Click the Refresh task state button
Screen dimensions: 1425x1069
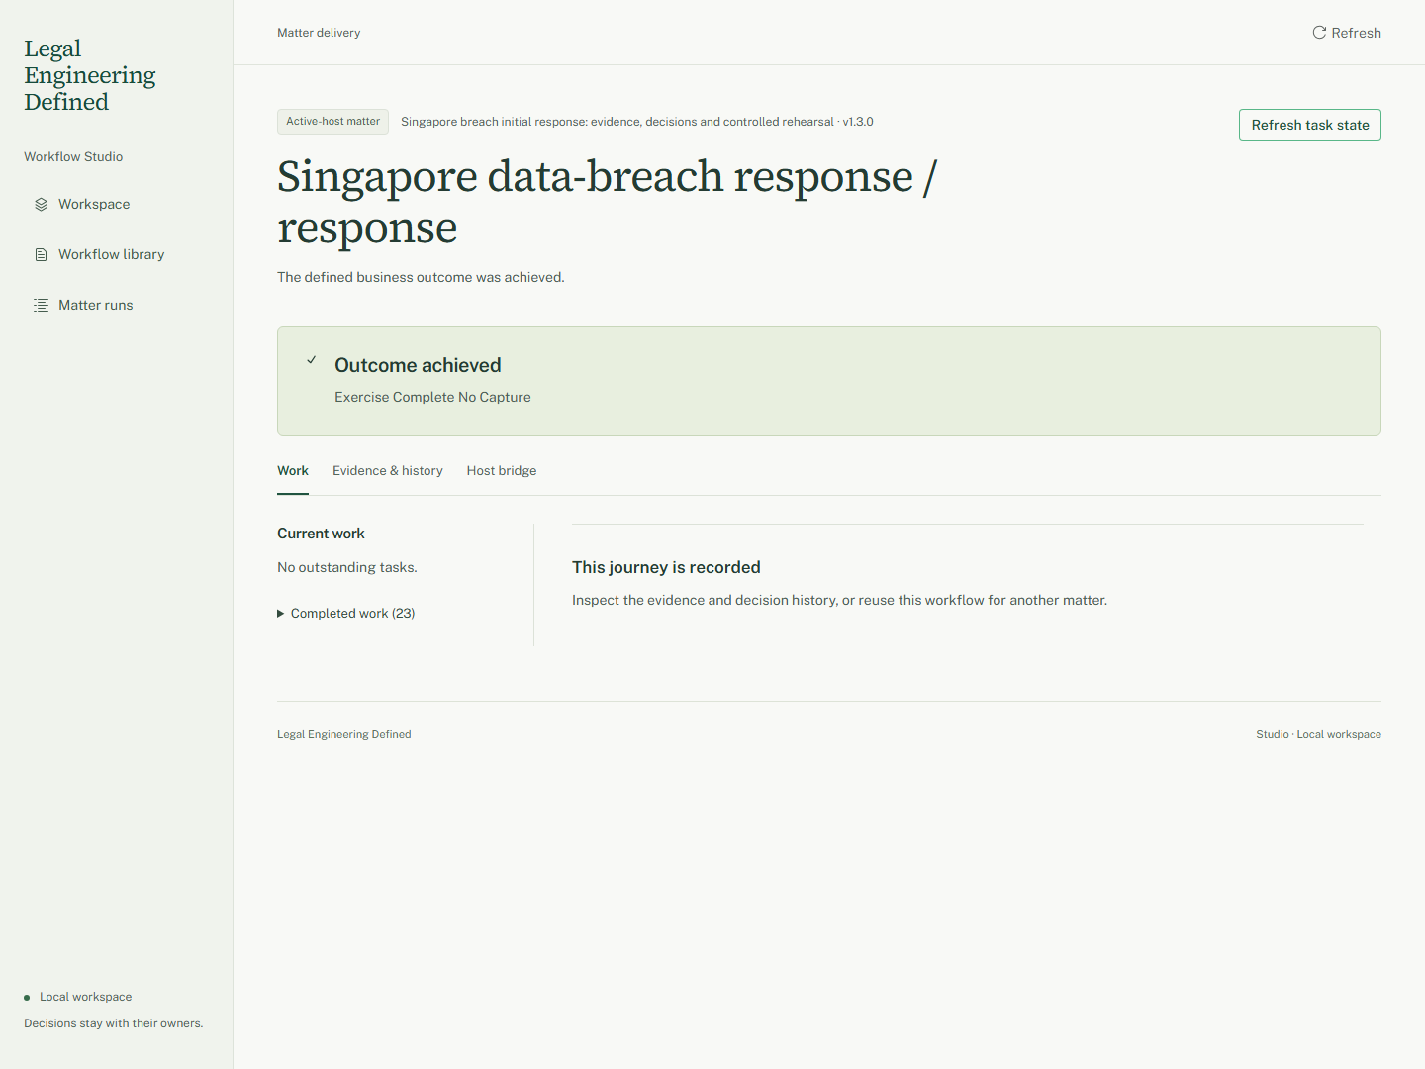1310,125
